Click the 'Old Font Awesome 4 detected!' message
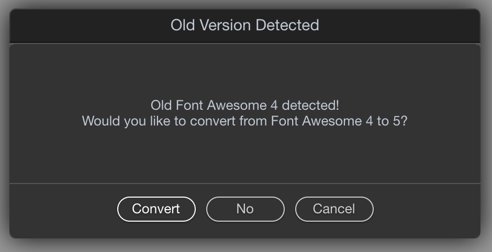 point(244,105)
